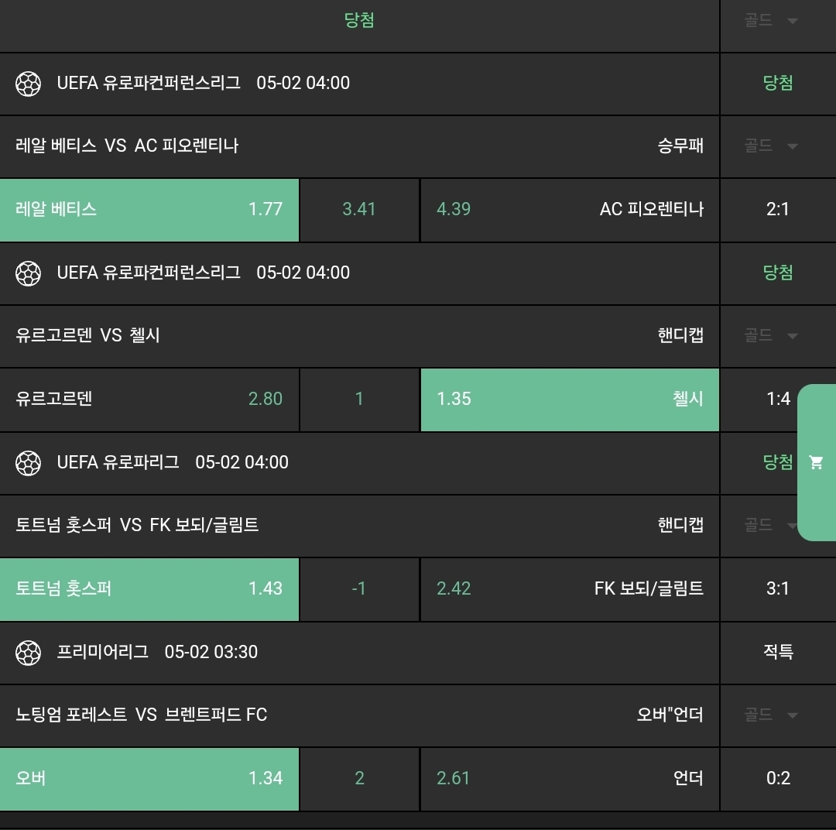
Task: Click 적특 status on 프리미어리그 row
Action: (x=778, y=652)
